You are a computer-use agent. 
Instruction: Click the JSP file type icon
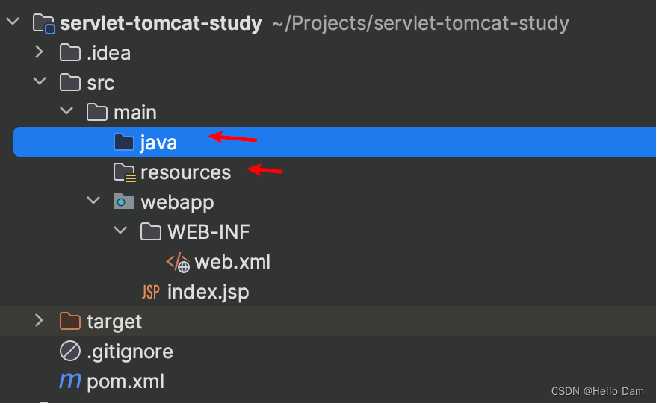(x=151, y=292)
